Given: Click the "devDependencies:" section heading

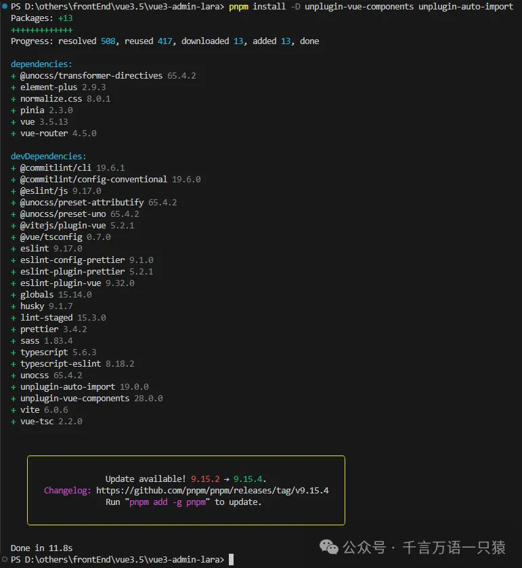Looking at the screenshot, I should tap(48, 156).
